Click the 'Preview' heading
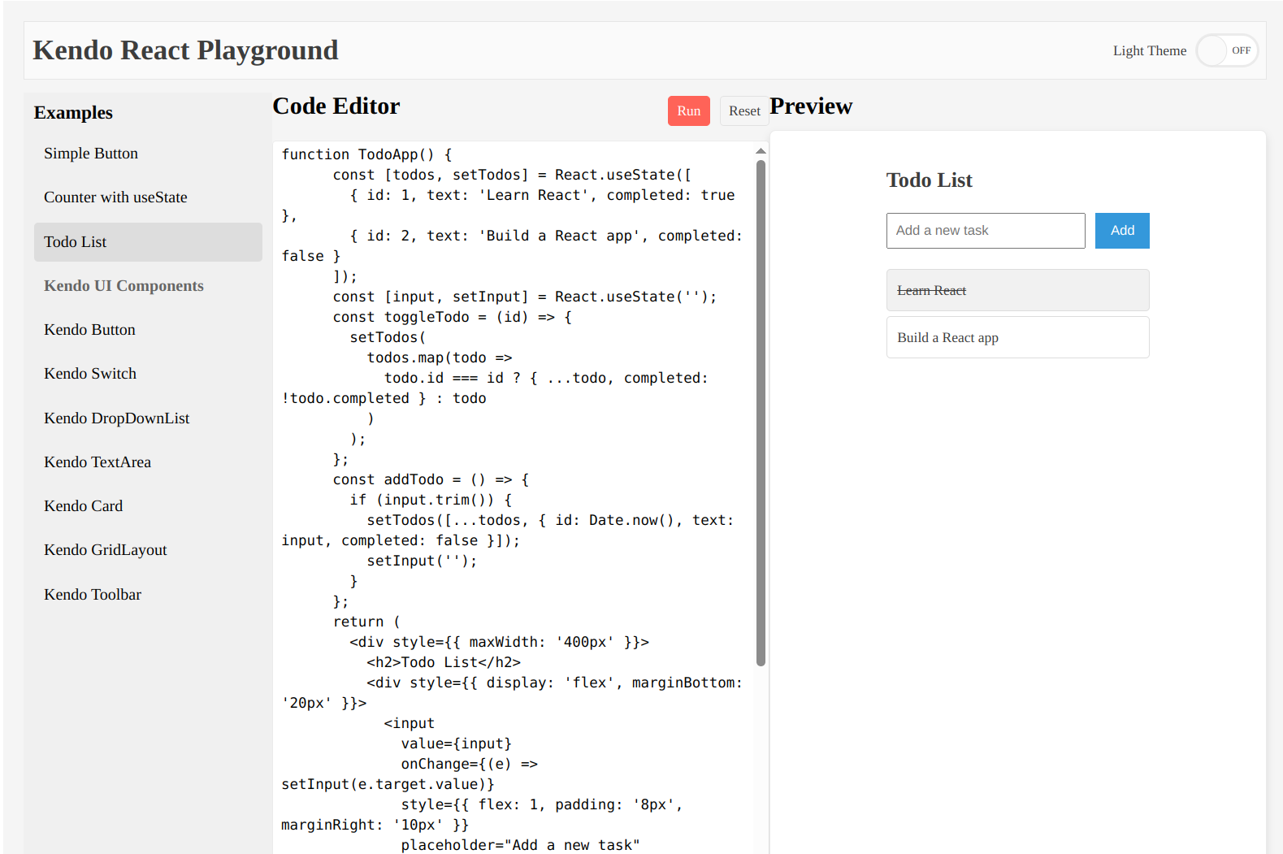The height and width of the screenshot is (854, 1283). (x=811, y=106)
